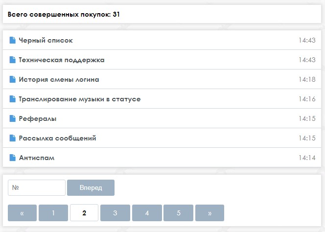Focus the № page number field
The image size is (325, 232).
37,187
